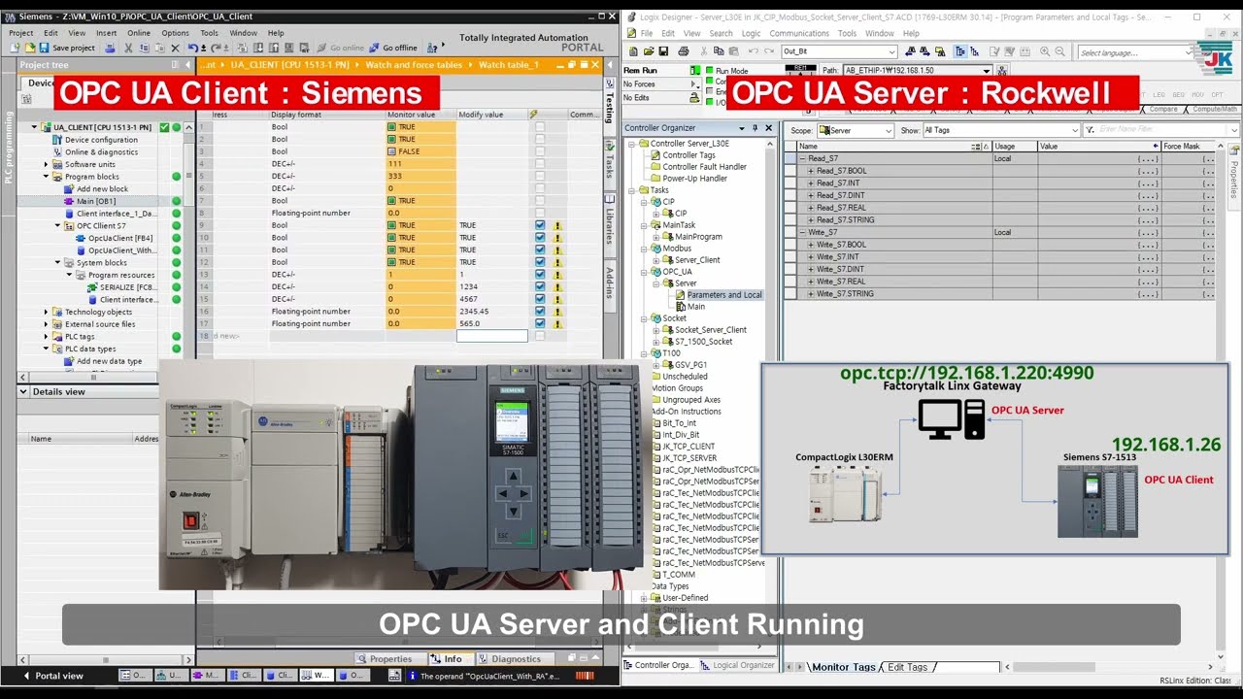Click the Device configuration icon in Project tree
The image size is (1243, 699).
[57, 140]
